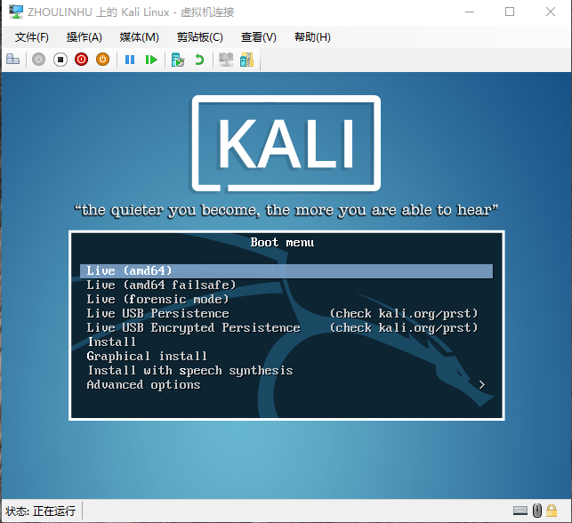Click the 状态: 正在运行 status text
Screen dimensions: 572x523
[x=41, y=511]
